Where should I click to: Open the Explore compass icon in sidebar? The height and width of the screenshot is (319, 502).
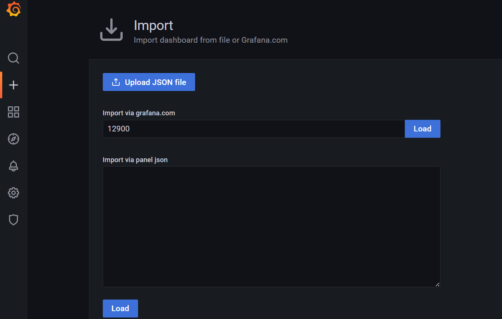tap(14, 139)
